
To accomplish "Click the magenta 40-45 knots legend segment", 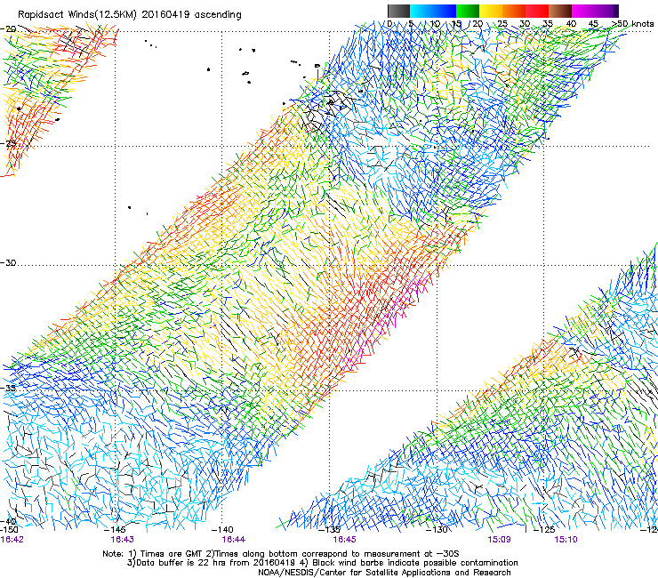I will click(583, 11).
